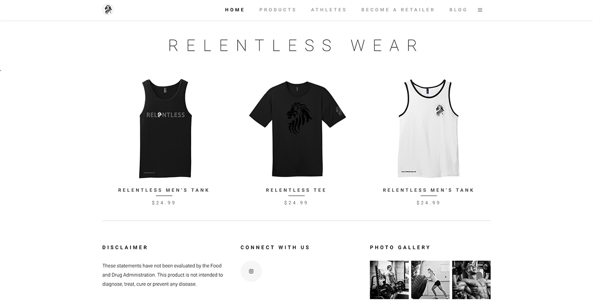
Task: Open white Relentless Men's Tank title link
Action: point(428,190)
